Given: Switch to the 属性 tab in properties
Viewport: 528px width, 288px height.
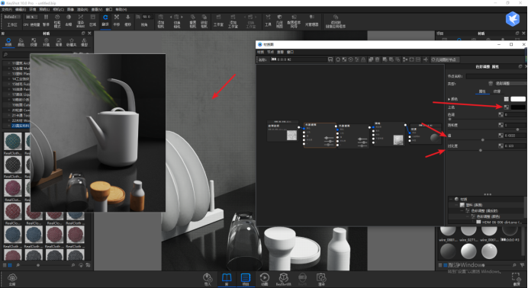Looking at the screenshot, I should pyautogui.click(x=482, y=91).
